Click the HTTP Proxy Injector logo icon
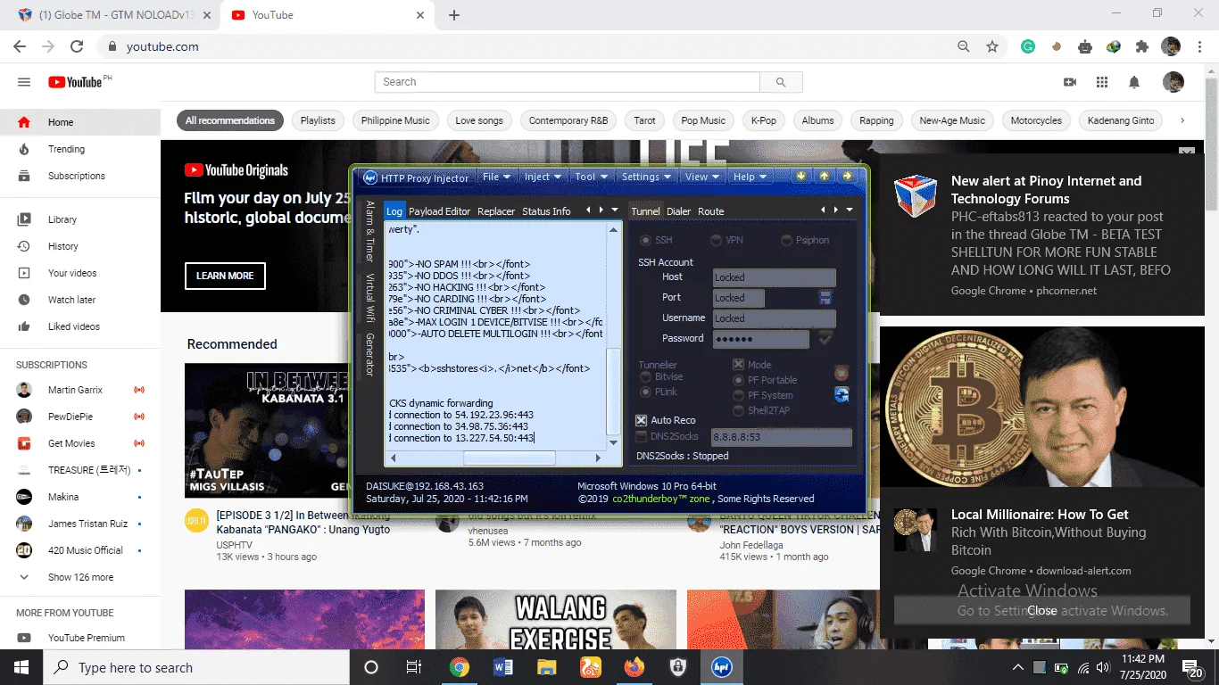The width and height of the screenshot is (1219, 685). point(369,177)
